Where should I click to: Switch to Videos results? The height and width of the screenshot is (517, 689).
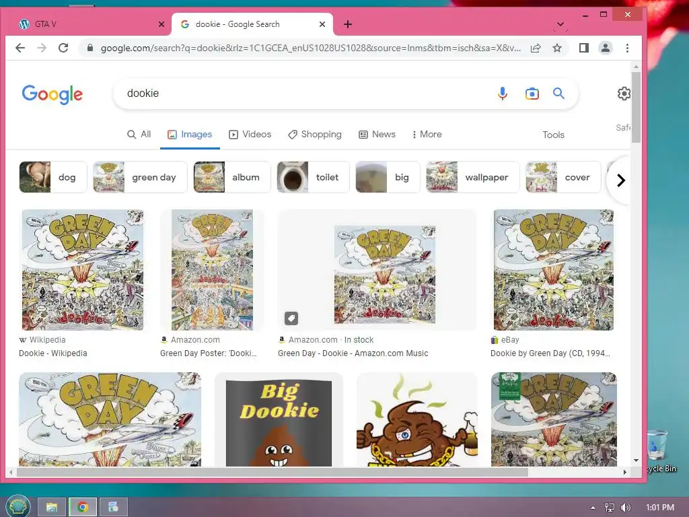pos(250,135)
